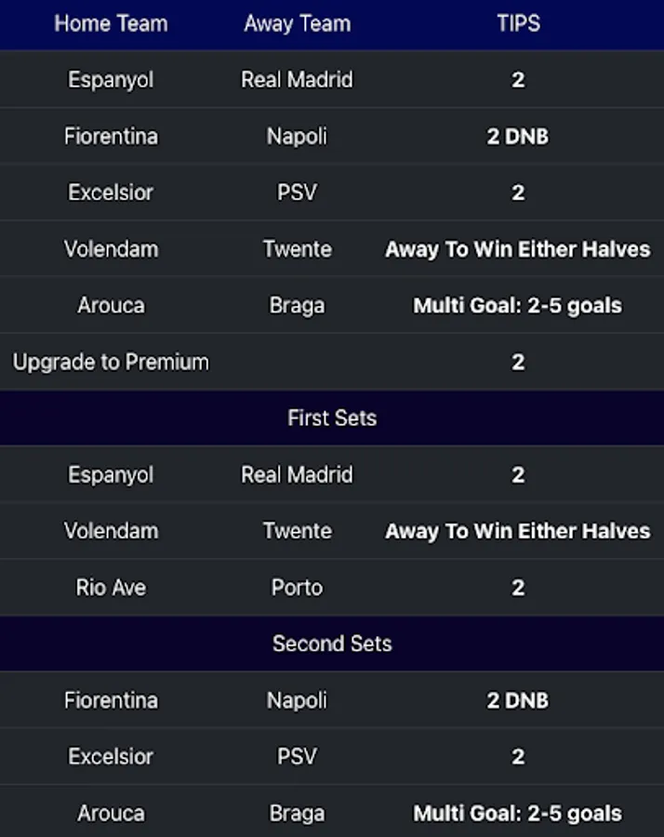Click tip "2" beside Upgrade to Premium
This screenshot has width=664, height=837.
(x=518, y=362)
